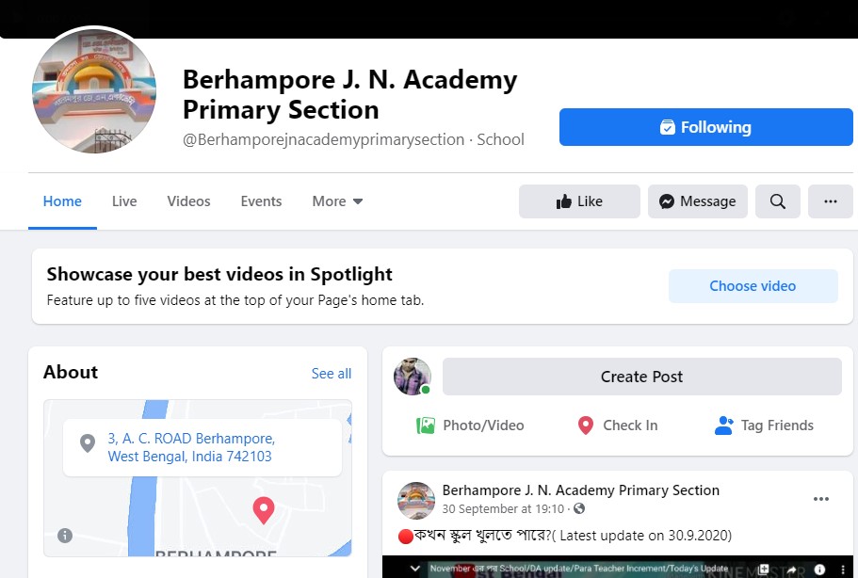Open the 3, A. C. ROAD address link

191,447
